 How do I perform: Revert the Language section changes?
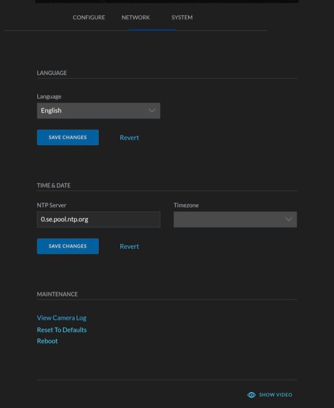129,138
